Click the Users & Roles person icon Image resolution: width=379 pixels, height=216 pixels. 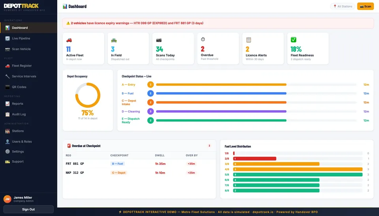(8, 142)
